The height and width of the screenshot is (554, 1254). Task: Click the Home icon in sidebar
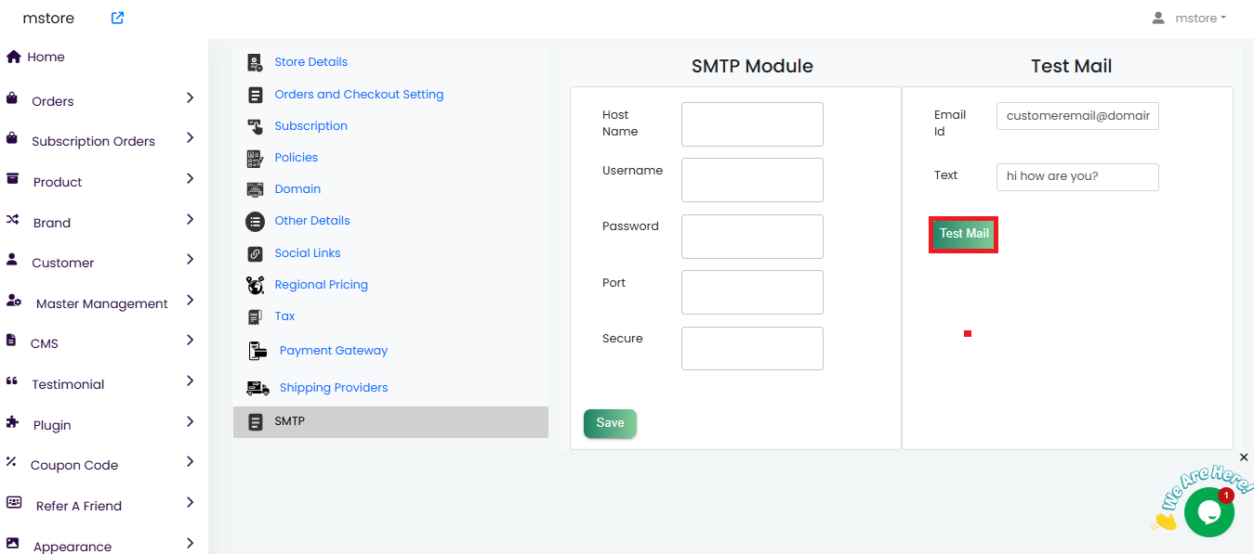[14, 57]
